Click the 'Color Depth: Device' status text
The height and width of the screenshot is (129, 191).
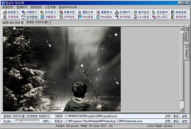point(160,126)
